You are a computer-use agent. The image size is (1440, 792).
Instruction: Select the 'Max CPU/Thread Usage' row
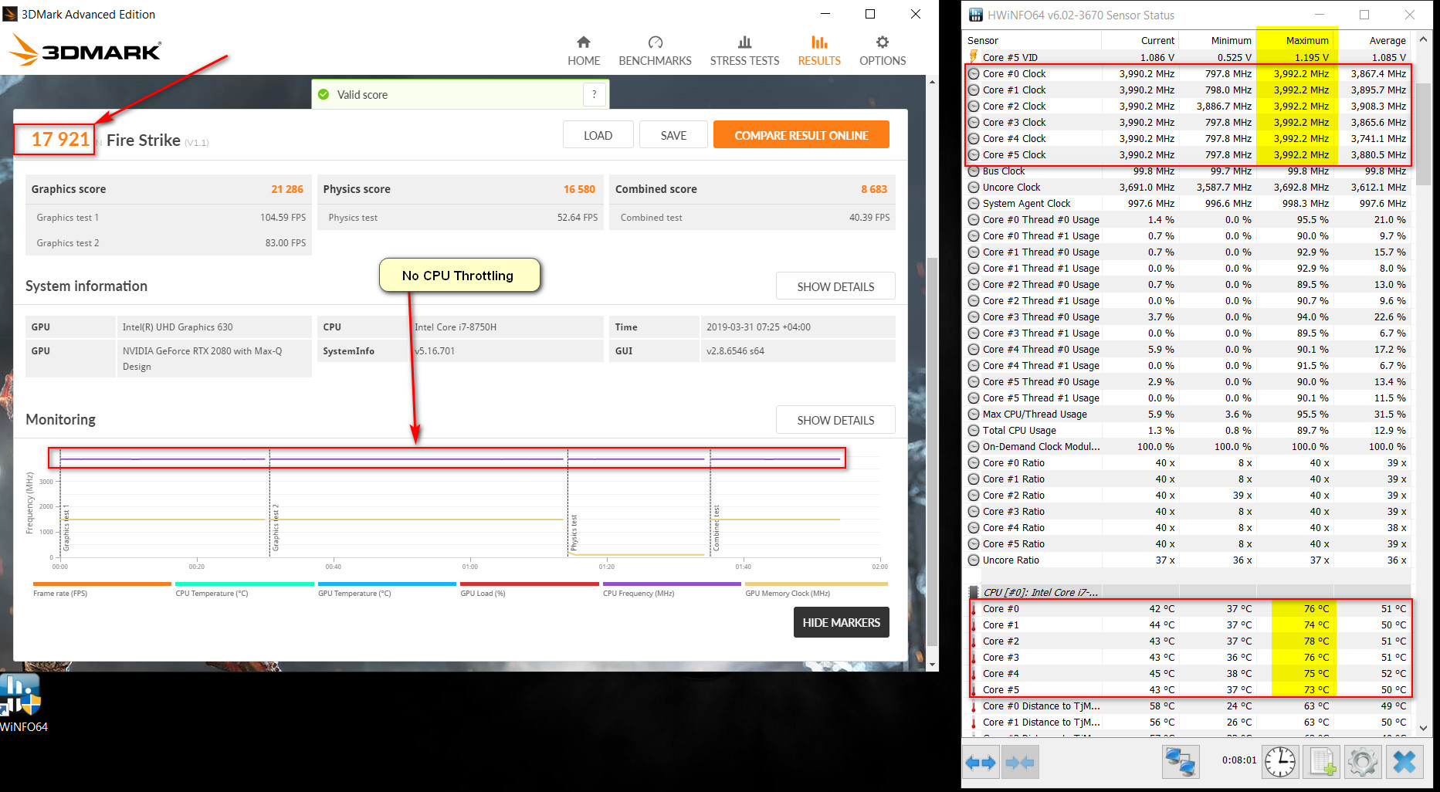[1188, 415]
